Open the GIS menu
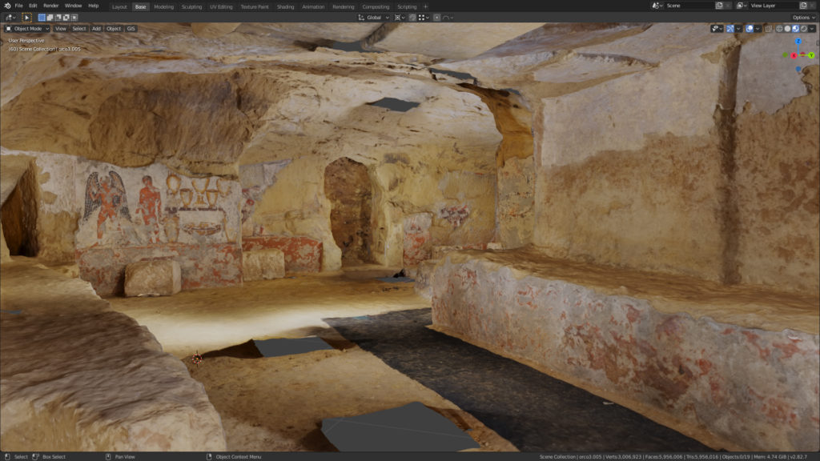The width and height of the screenshot is (820, 461). (131, 29)
